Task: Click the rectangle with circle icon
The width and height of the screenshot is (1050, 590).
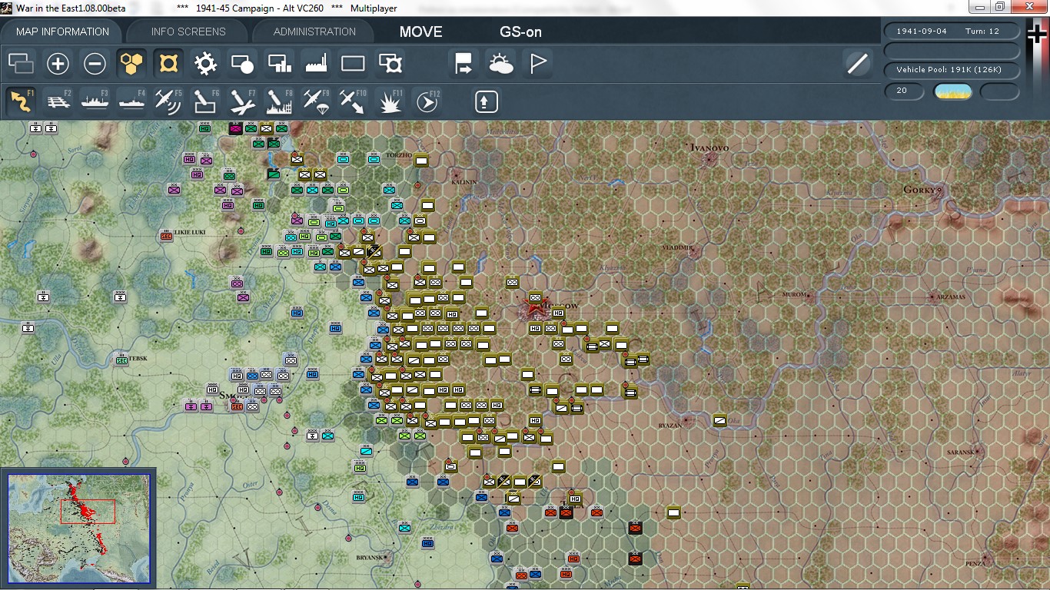Action: tap(242, 64)
